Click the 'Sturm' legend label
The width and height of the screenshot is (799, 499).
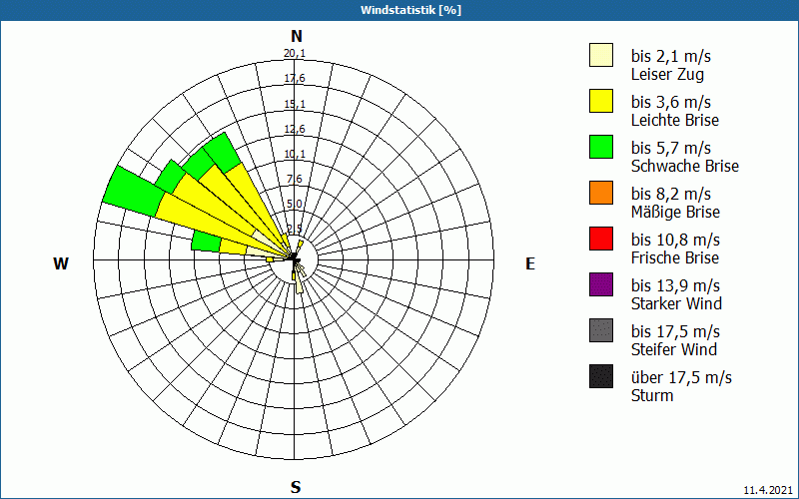click(x=652, y=395)
